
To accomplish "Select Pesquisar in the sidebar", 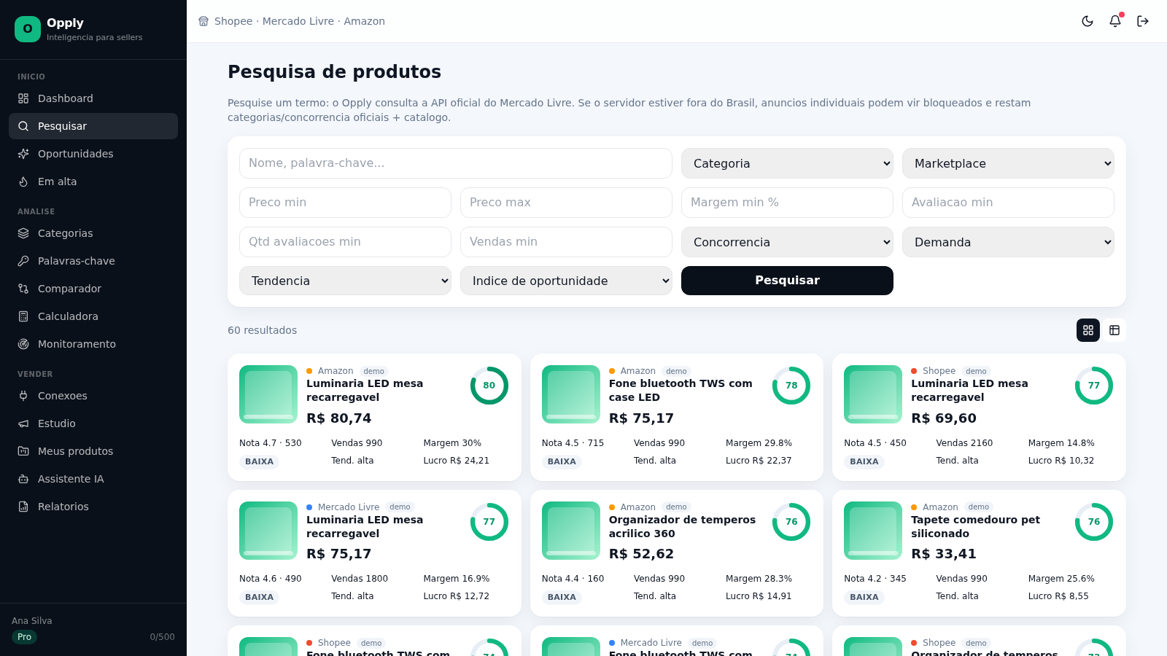I will coord(93,126).
